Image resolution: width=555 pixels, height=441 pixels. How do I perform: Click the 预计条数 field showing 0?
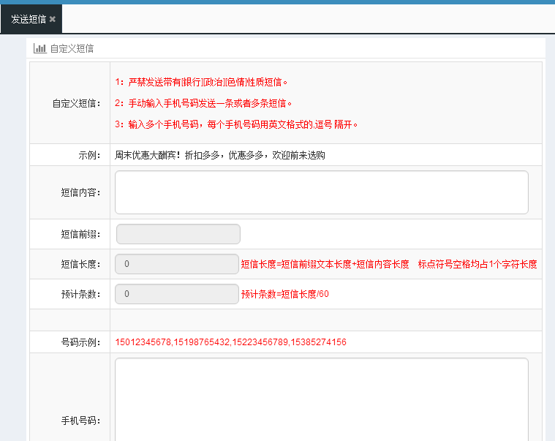coord(177,294)
